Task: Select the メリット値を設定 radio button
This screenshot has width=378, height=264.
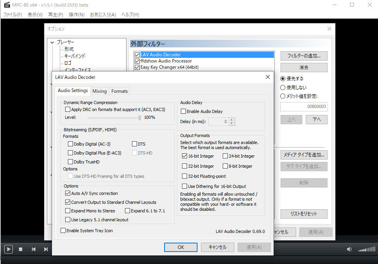Action: [283, 96]
